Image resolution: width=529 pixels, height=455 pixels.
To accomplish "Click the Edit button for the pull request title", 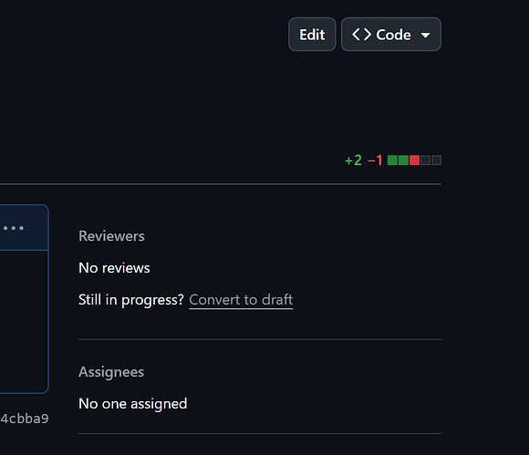I will [x=312, y=35].
